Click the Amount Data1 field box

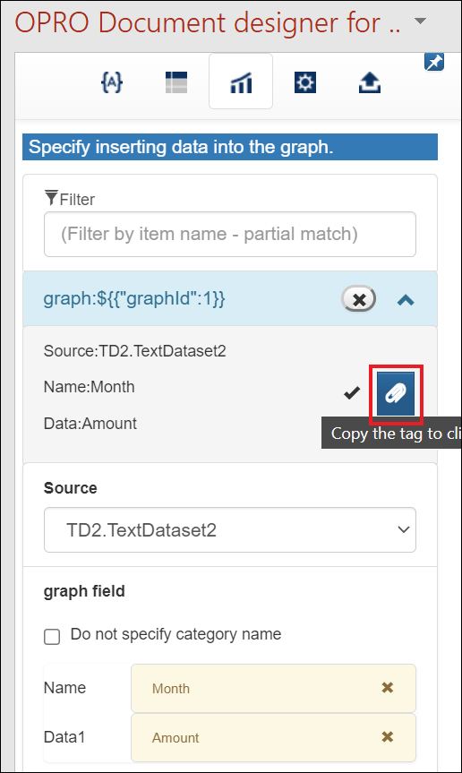point(273,737)
